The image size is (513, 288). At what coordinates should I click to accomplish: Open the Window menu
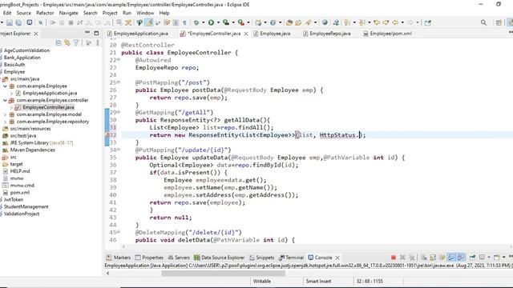[x=145, y=13]
